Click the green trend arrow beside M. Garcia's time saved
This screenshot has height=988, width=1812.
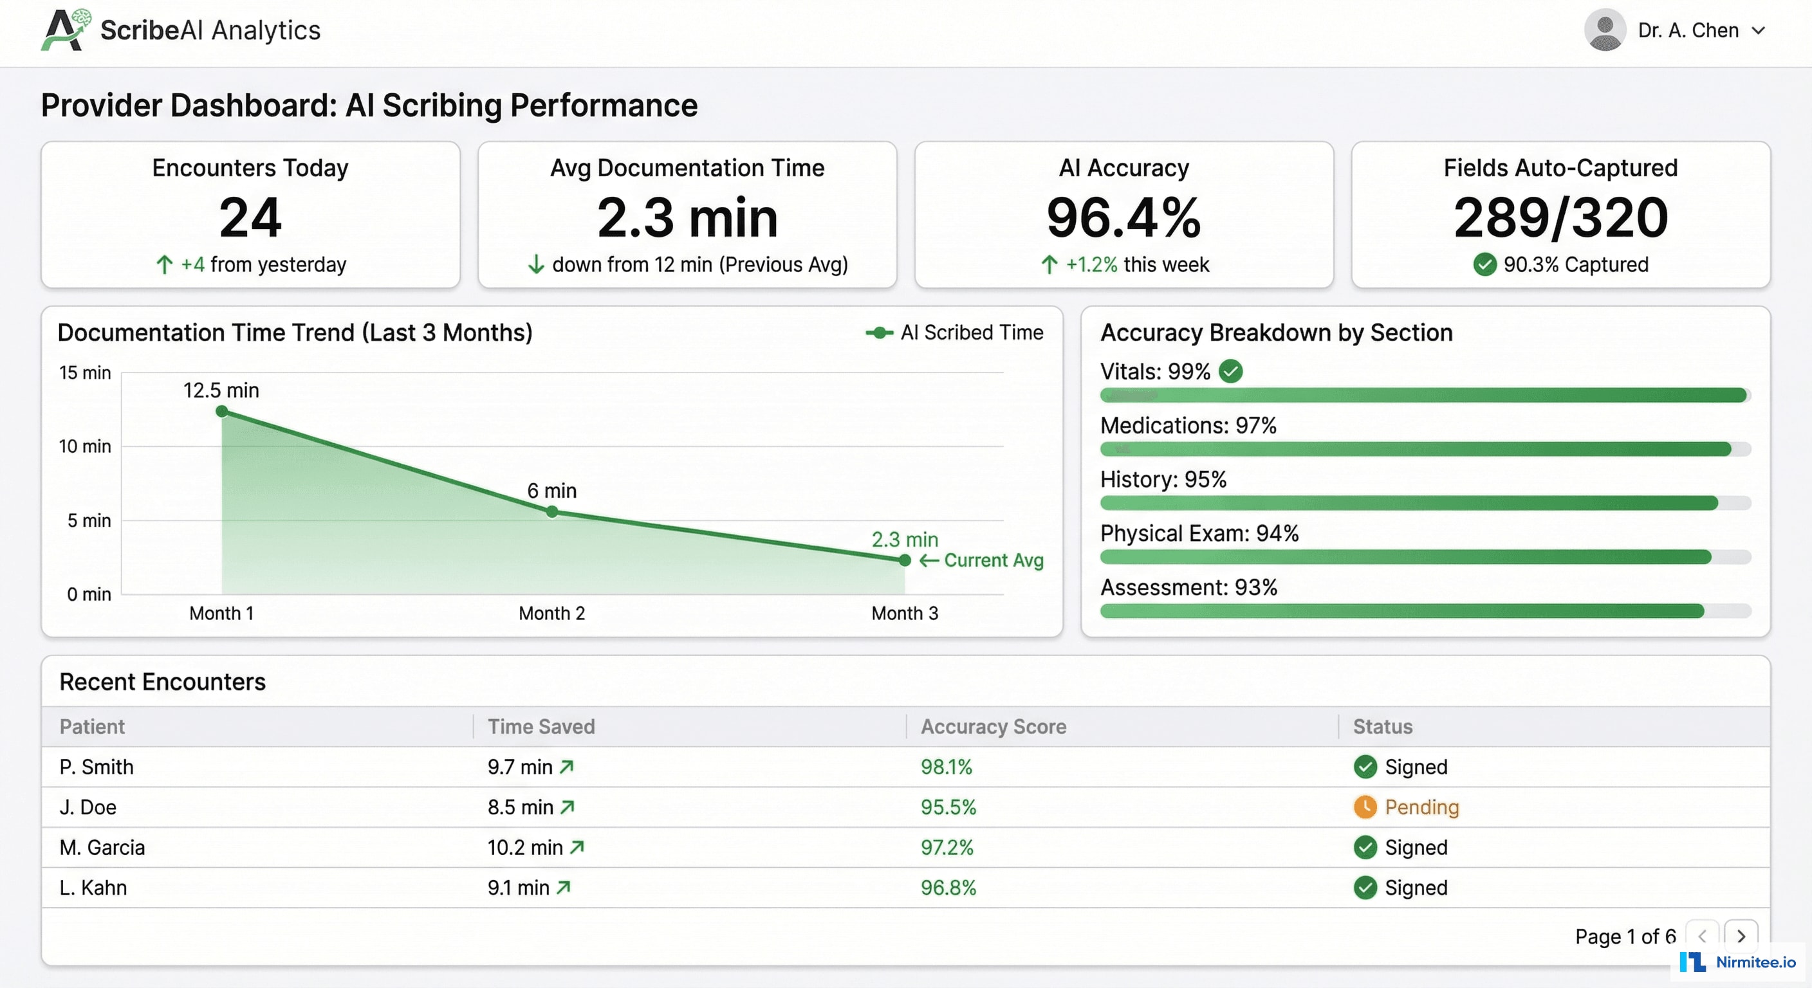(x=577, y=847)
